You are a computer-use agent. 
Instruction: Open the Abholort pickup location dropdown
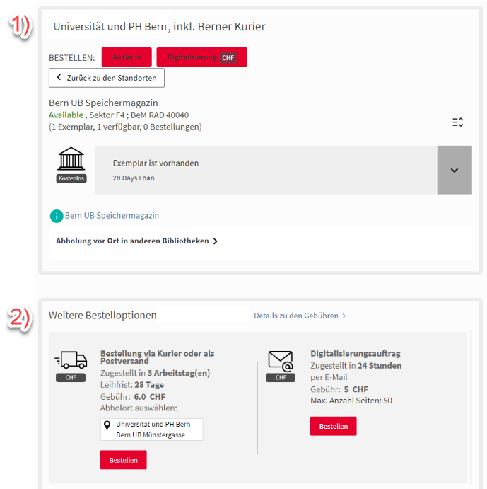(x=151, y=430)
